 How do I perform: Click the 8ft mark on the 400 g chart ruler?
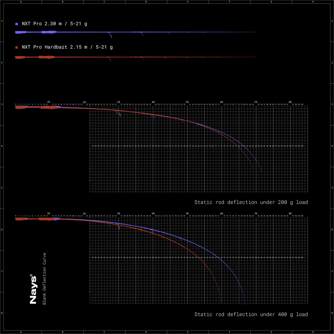[290, 214]
